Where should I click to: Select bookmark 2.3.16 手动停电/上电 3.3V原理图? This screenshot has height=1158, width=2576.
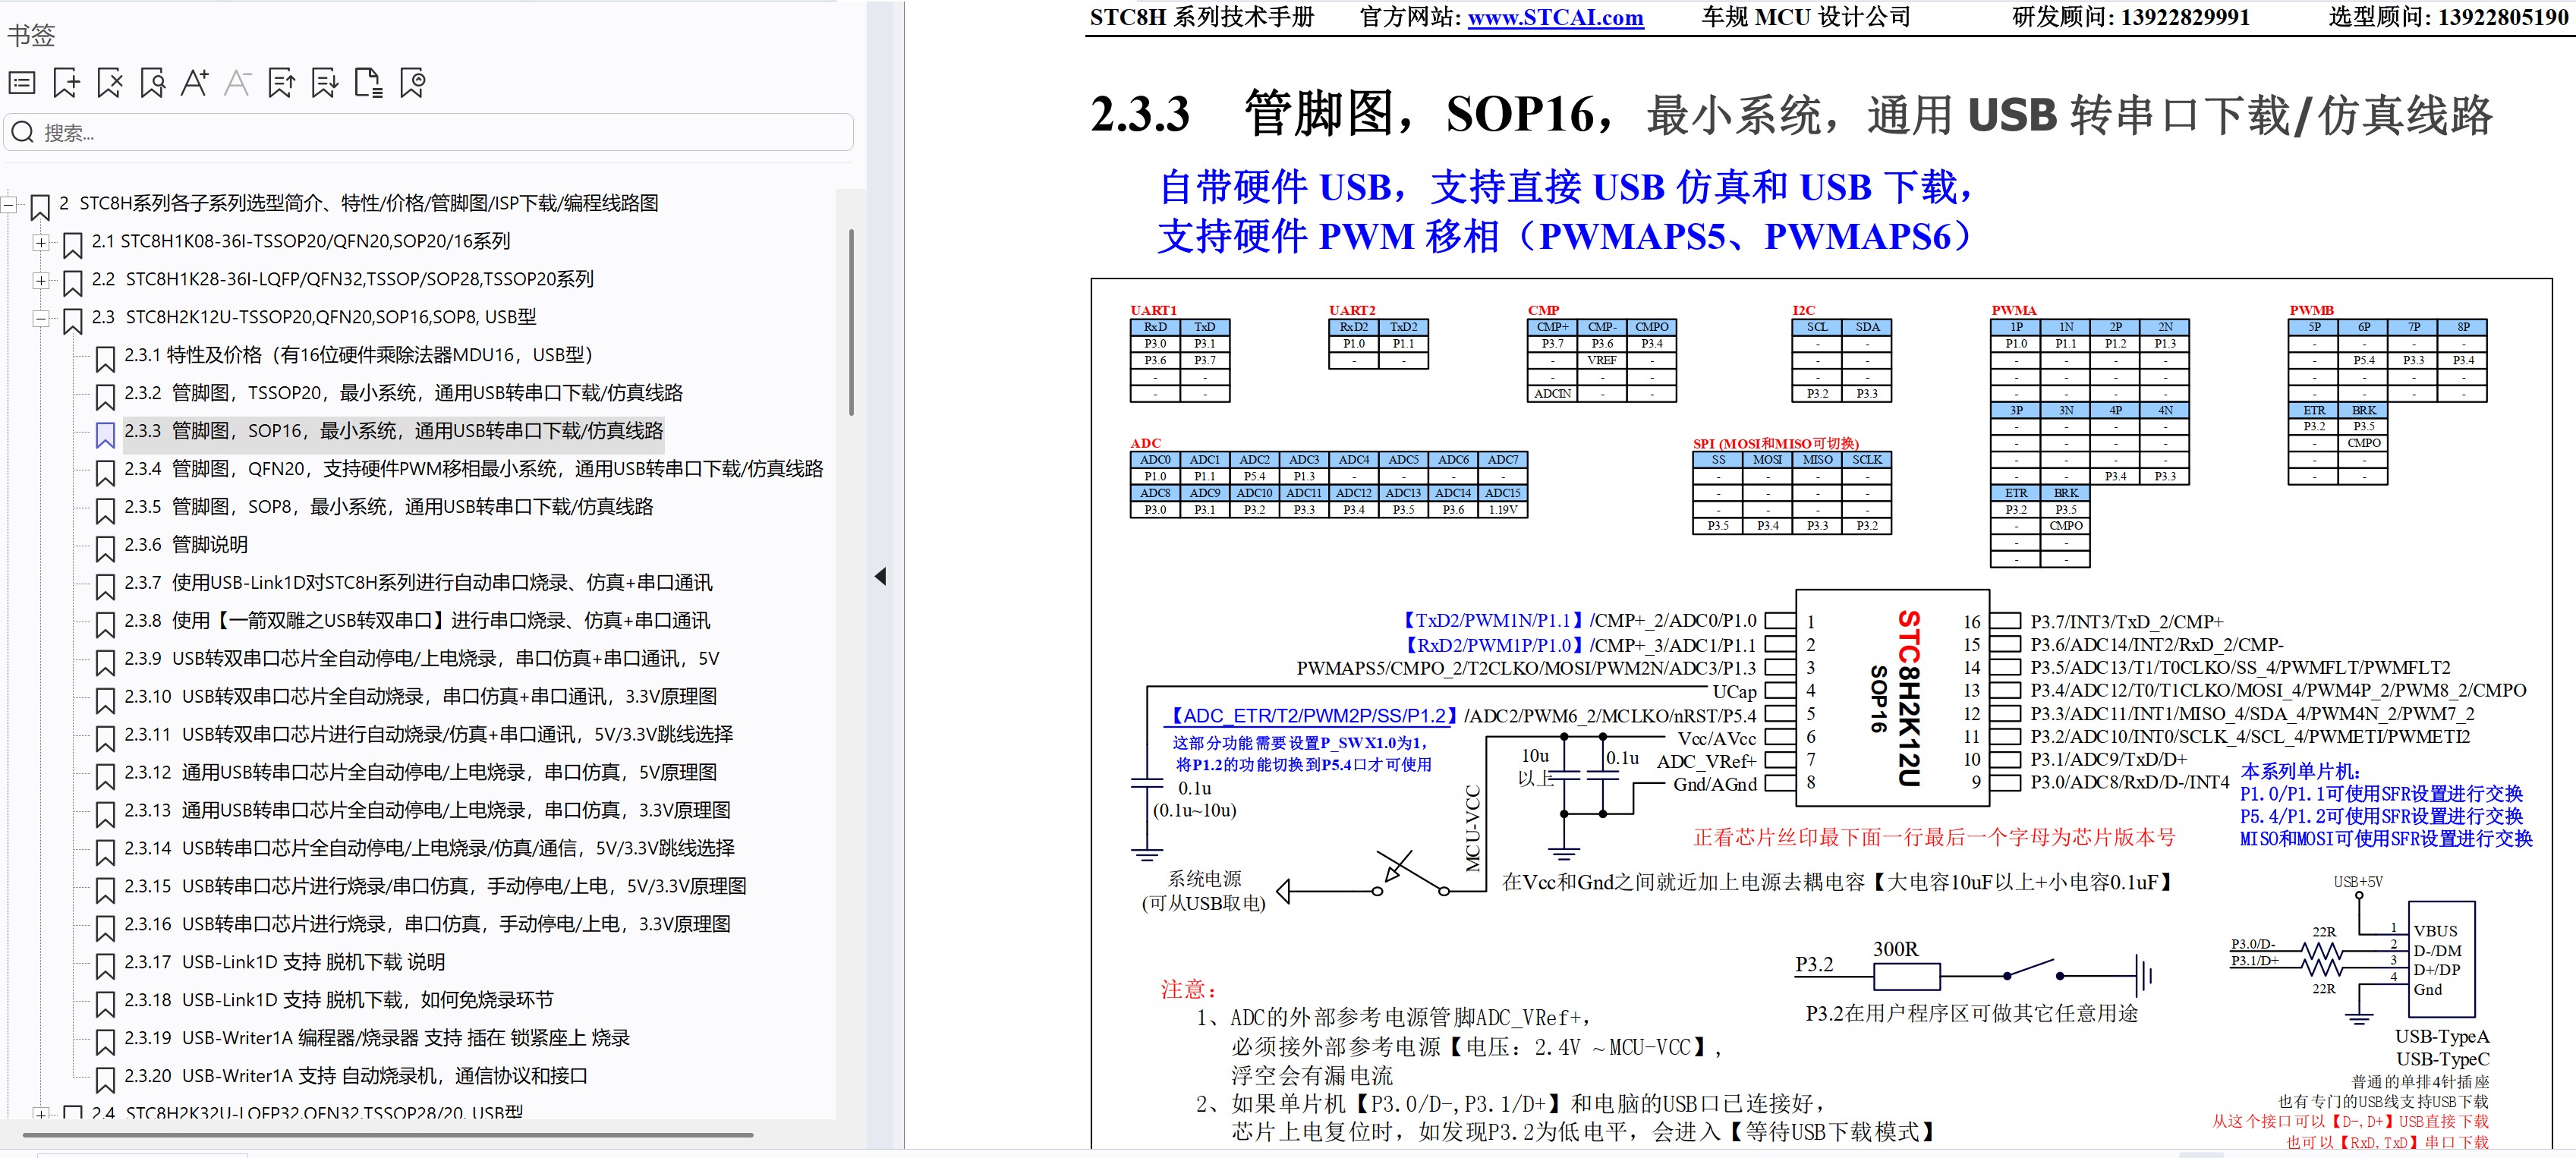[x=427, y=925]
